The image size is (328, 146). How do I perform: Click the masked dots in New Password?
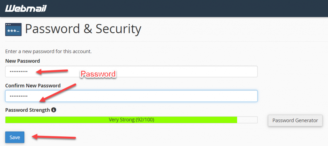[19, 72]
